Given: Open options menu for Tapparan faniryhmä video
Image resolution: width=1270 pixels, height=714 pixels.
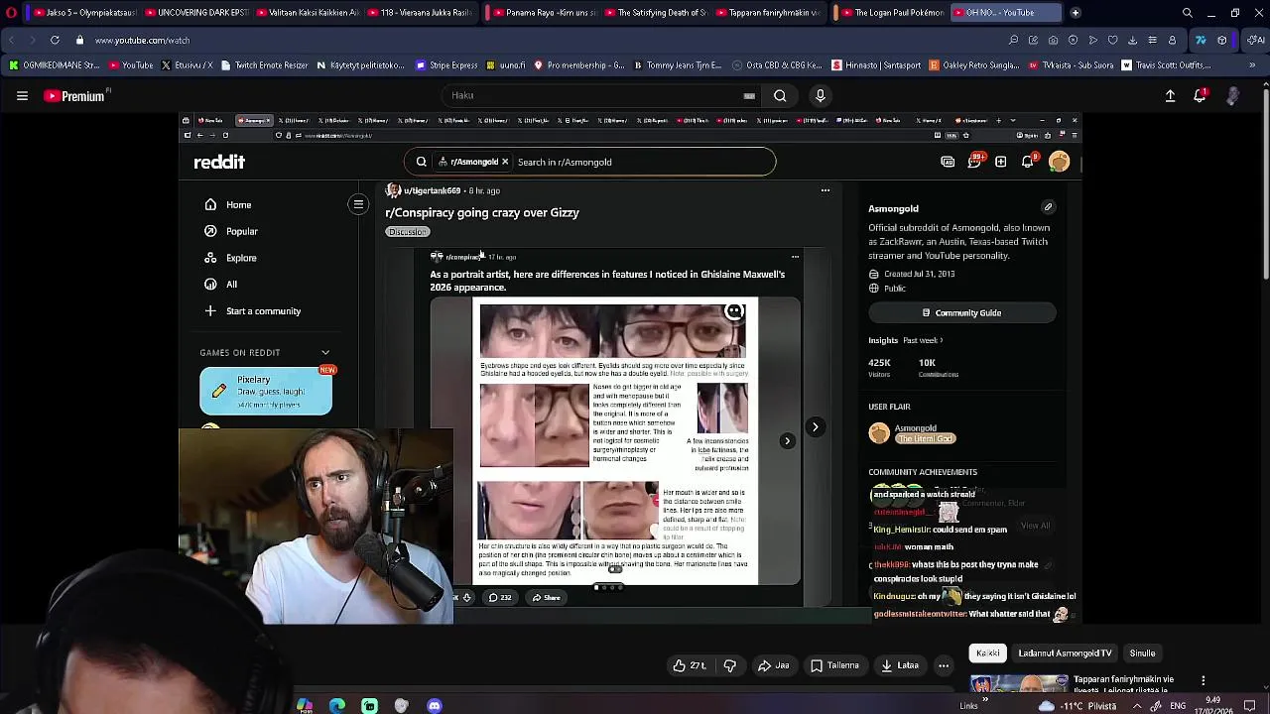Looking at the screenshot, I should [x=1203, y=681].
